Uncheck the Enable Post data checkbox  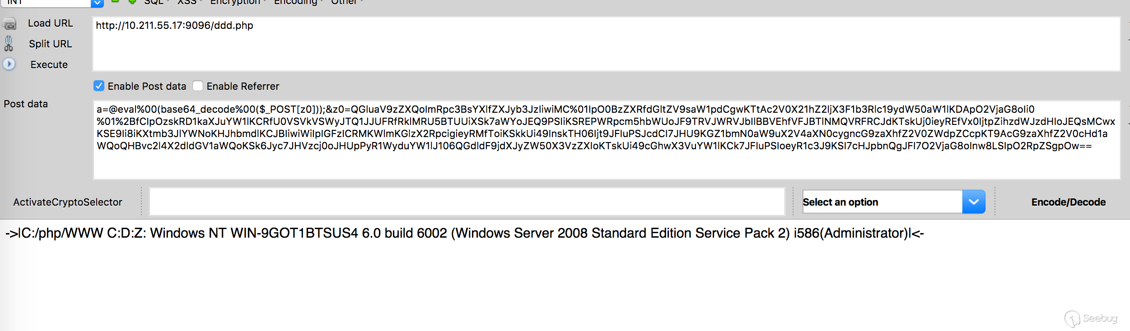coord(99,86)
